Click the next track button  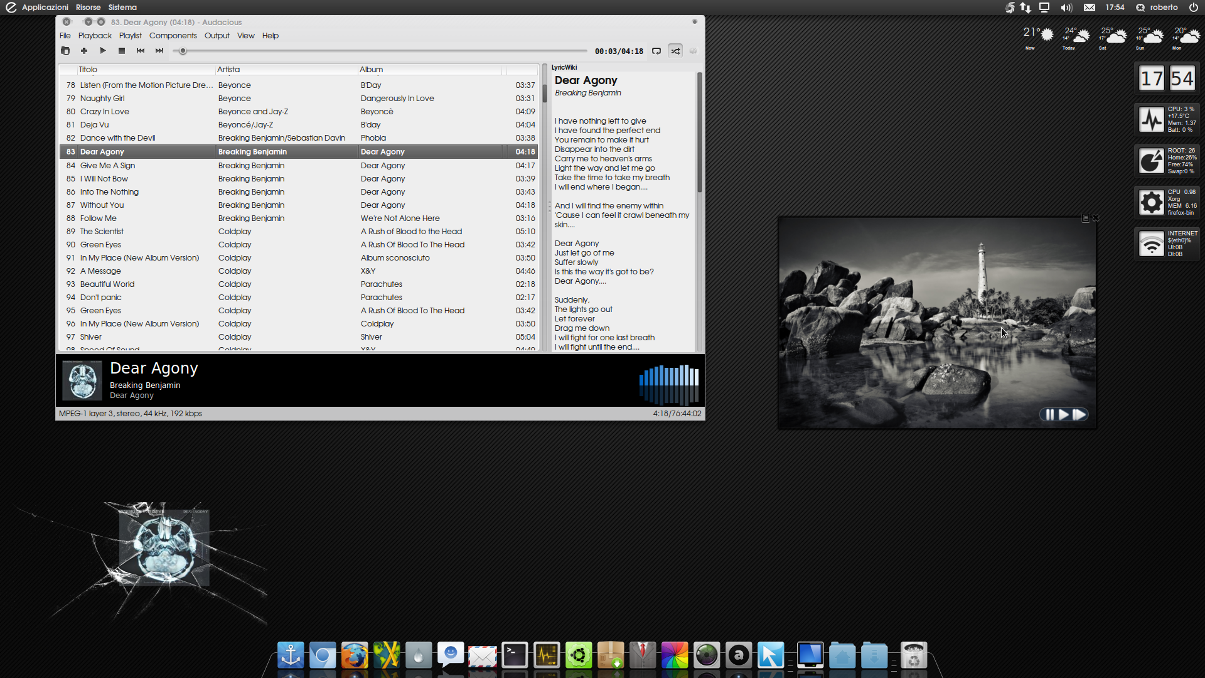pos(159,51)
